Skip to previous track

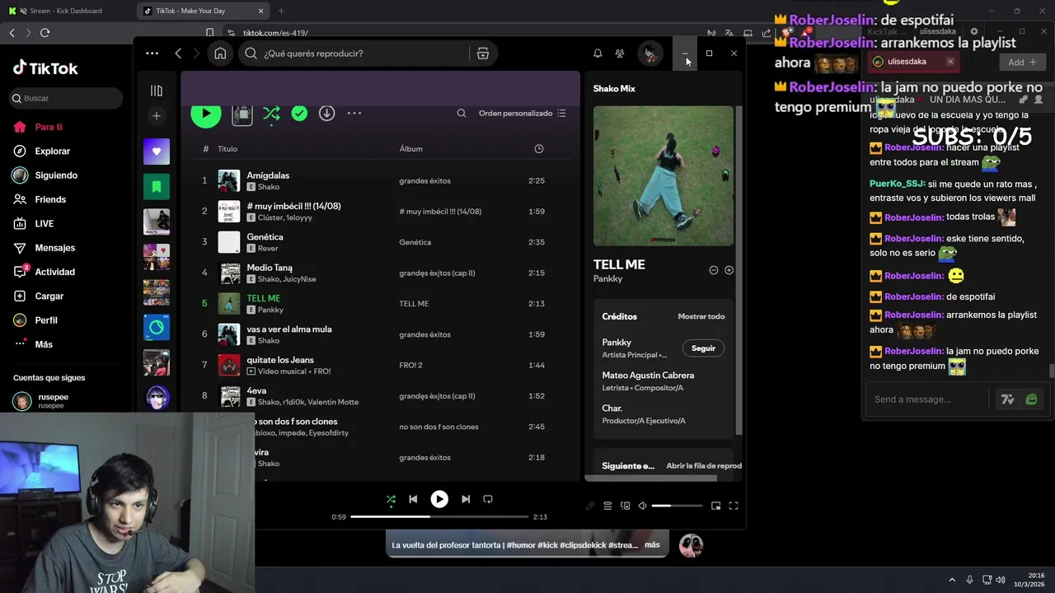(413, 499)
